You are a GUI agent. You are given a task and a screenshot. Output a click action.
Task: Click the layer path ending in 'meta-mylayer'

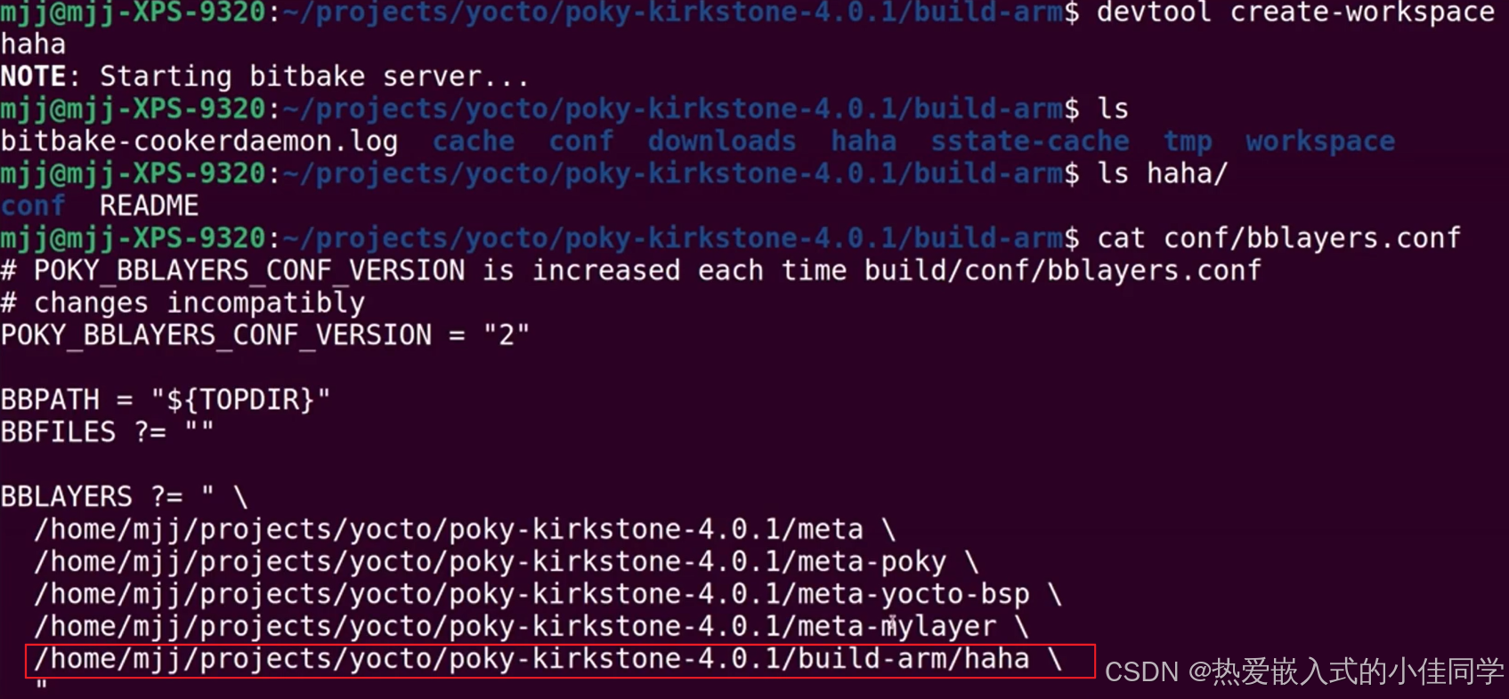[531, 627]
